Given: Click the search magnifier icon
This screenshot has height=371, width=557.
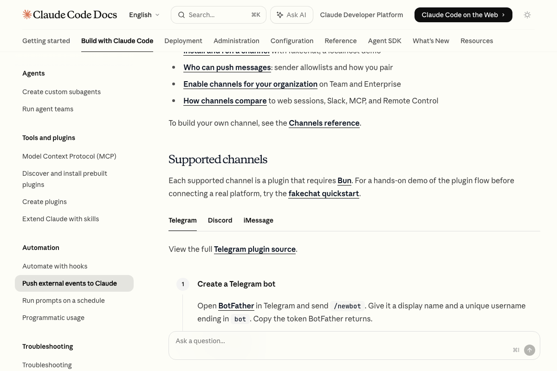Looking at the screenshot, I should pos(181,15).
